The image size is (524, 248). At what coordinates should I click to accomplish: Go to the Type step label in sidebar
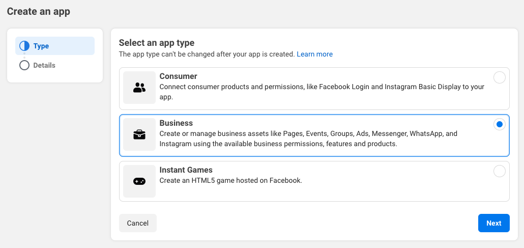point(41,46)
